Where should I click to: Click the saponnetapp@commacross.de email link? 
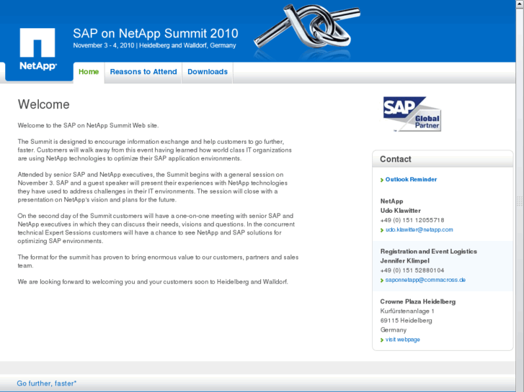(425, 280)
